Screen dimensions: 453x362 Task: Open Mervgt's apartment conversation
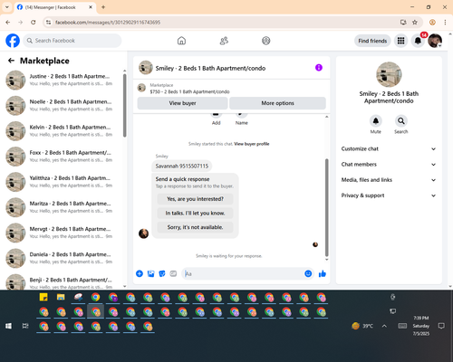(62, 233)
